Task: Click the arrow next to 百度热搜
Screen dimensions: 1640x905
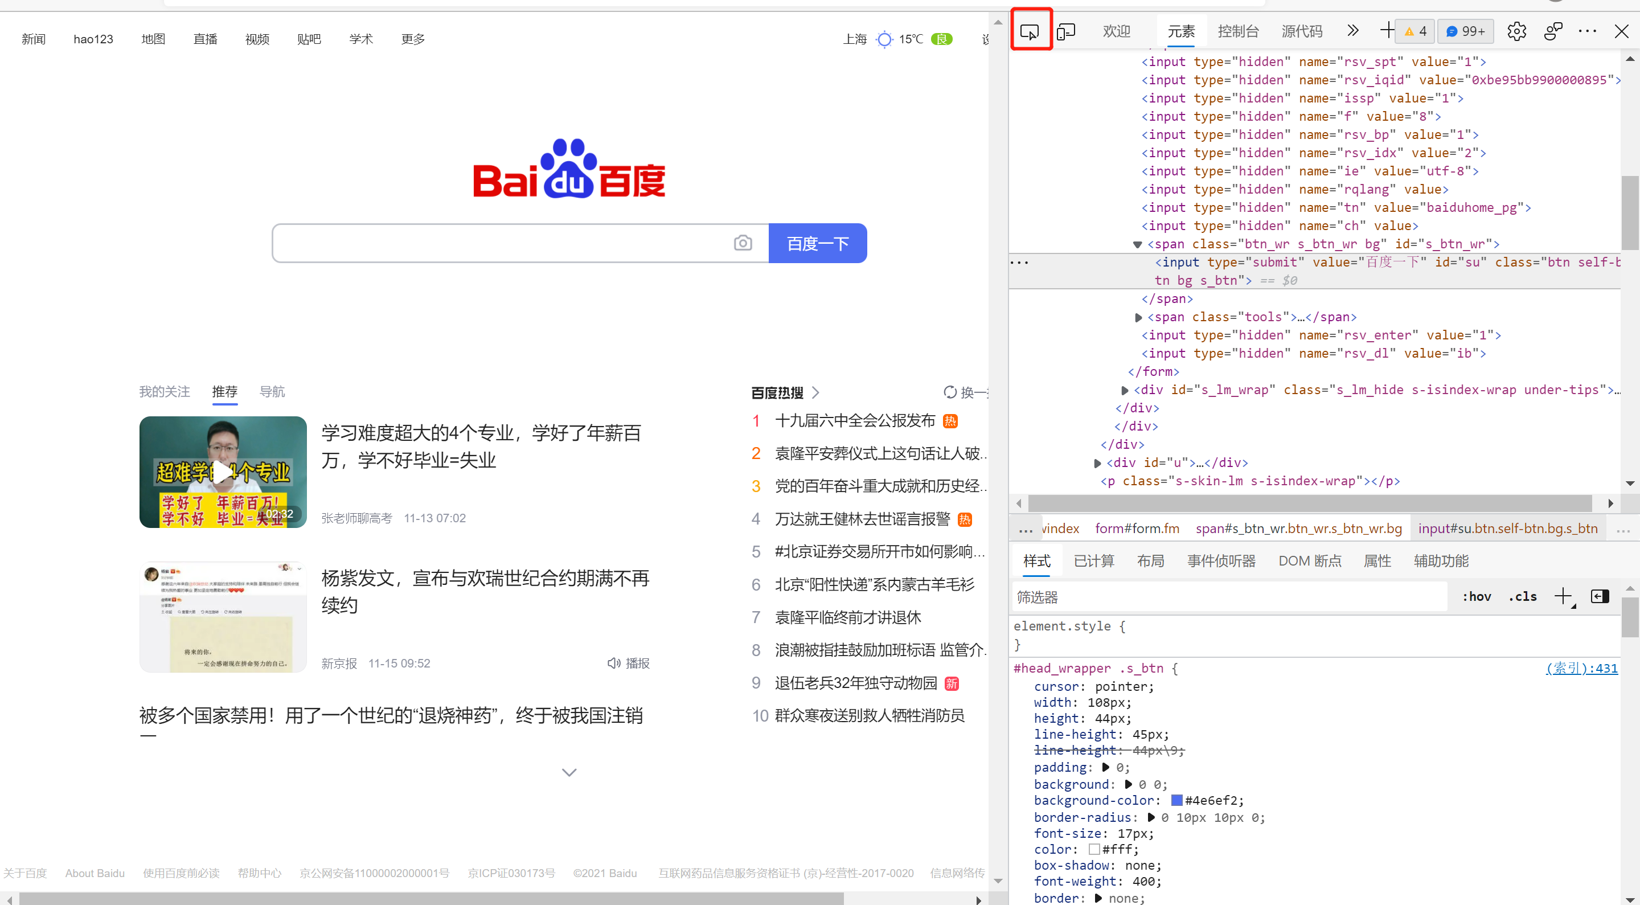Action: point(815,392)
